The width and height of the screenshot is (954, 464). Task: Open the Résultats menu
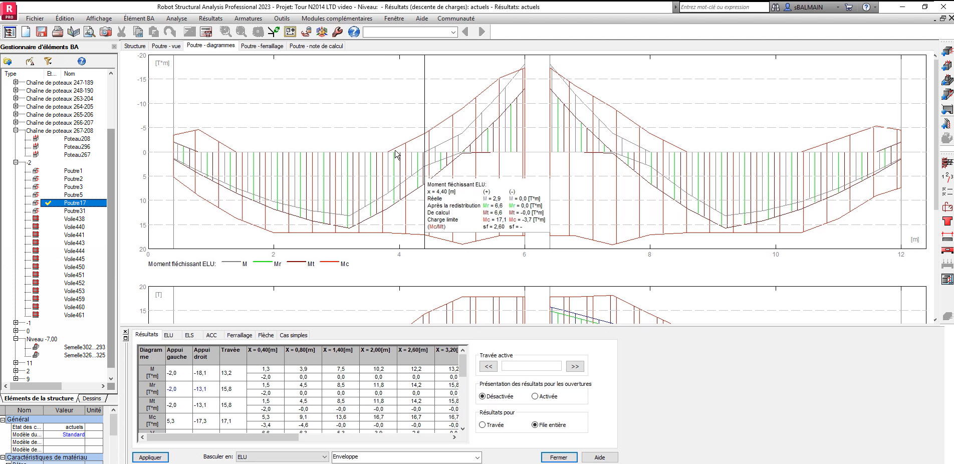tap(210, 19)
